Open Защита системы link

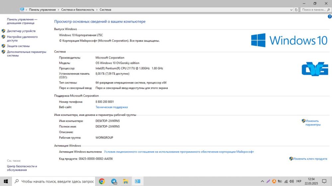click(x=18, y=46)
